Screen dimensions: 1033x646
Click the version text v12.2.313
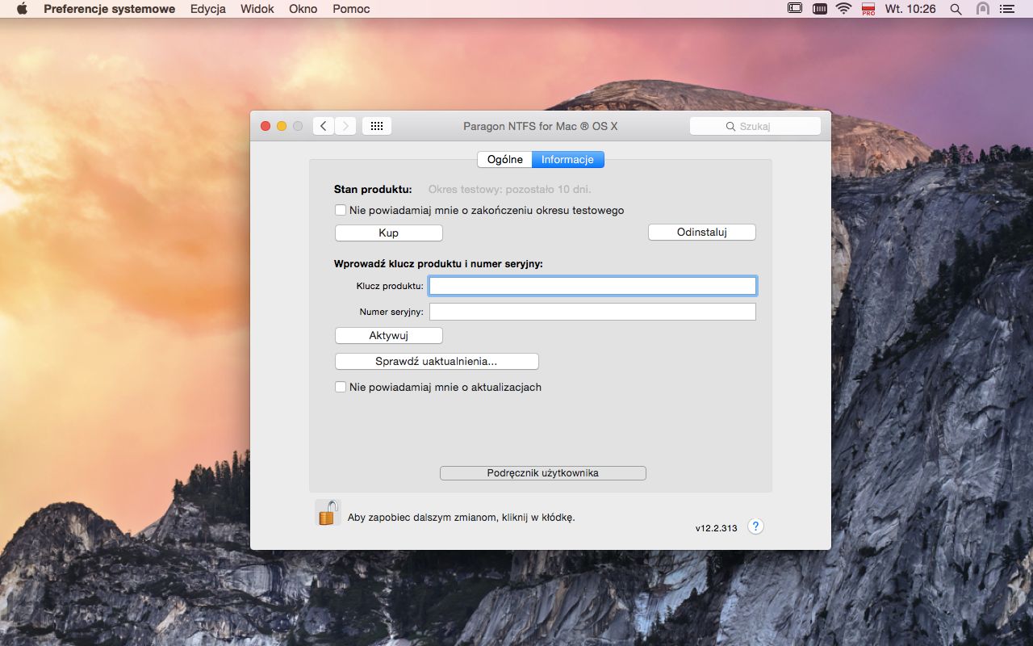717,528
